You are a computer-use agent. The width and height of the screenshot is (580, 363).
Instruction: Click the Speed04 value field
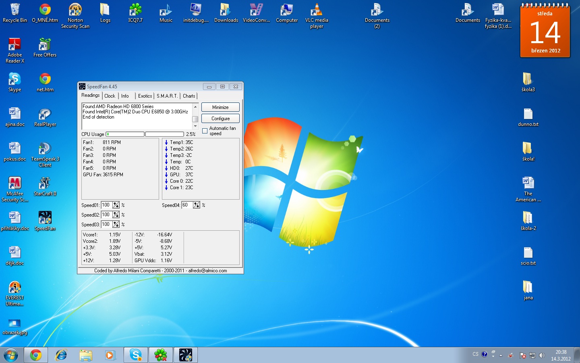[x=187, y=205]
